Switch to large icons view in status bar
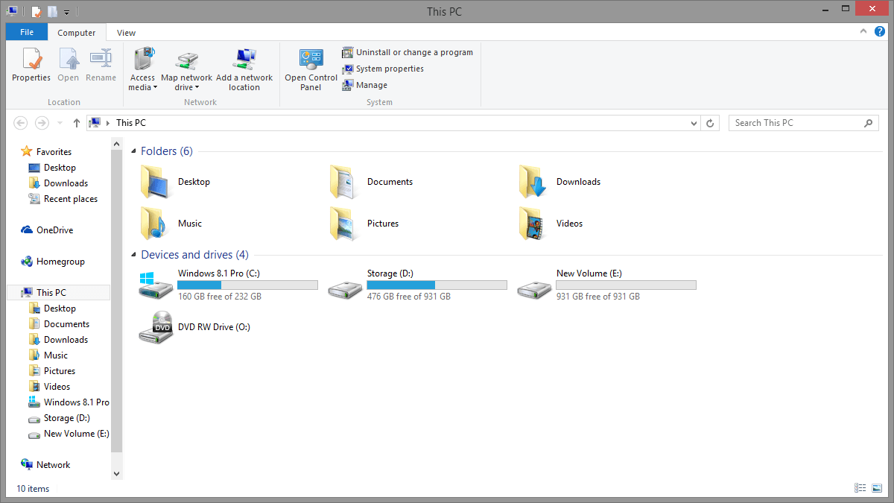 pyautogui.click(x=876, y=488)
